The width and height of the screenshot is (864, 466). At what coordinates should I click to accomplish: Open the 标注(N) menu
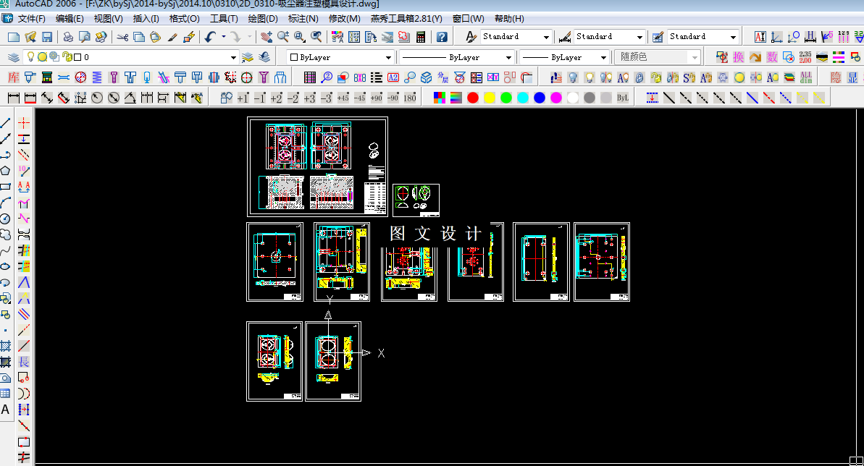[x=303, y=18]
